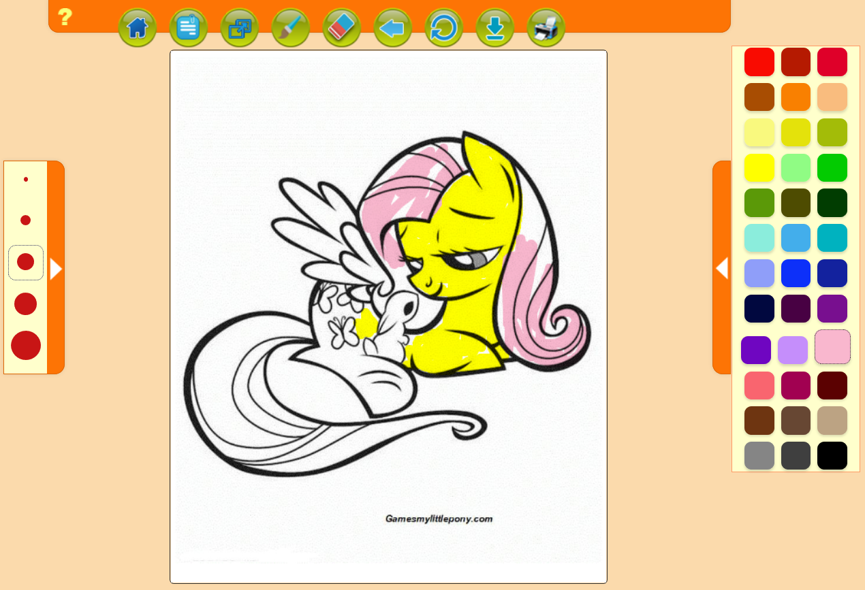
Task: Pick the dark plum swatch
Action: click(x=796, y=309)
